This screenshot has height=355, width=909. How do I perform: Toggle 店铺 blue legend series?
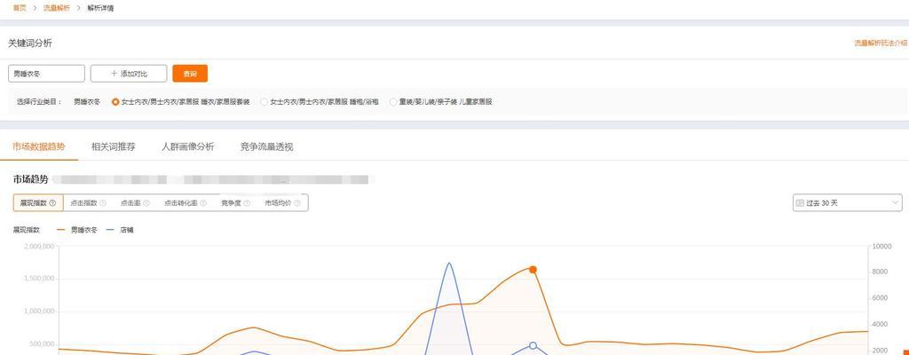[x=121, y=230]
